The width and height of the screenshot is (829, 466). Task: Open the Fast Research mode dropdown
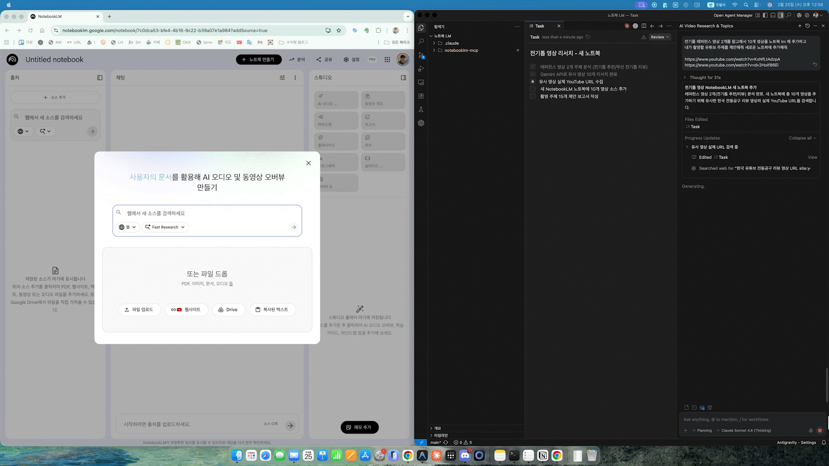165,227
